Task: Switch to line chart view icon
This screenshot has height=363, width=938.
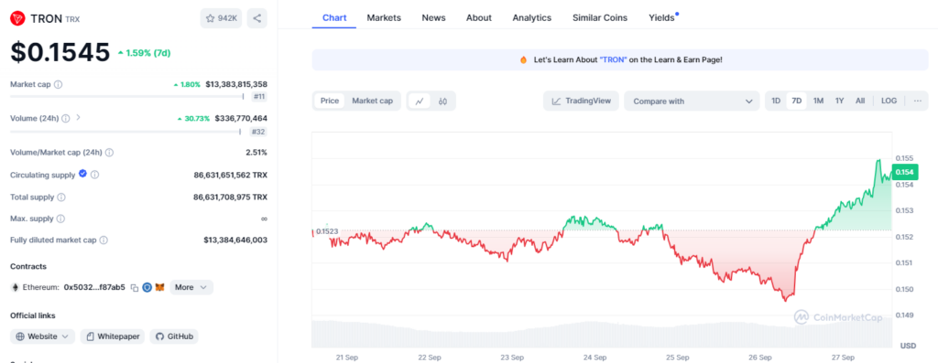Action: tap(420, 101)
